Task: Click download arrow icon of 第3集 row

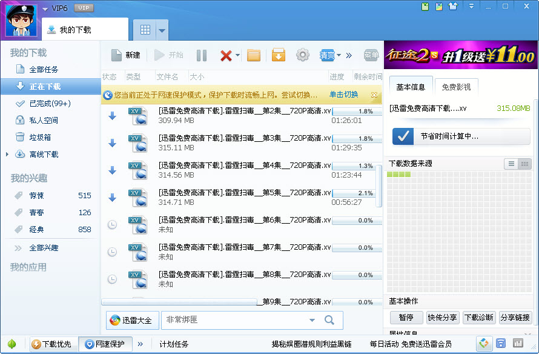Action: (112, 143)
